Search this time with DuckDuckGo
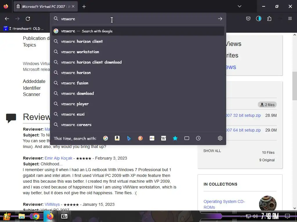This screenshot has width=297, height=222. click(140, 138)
